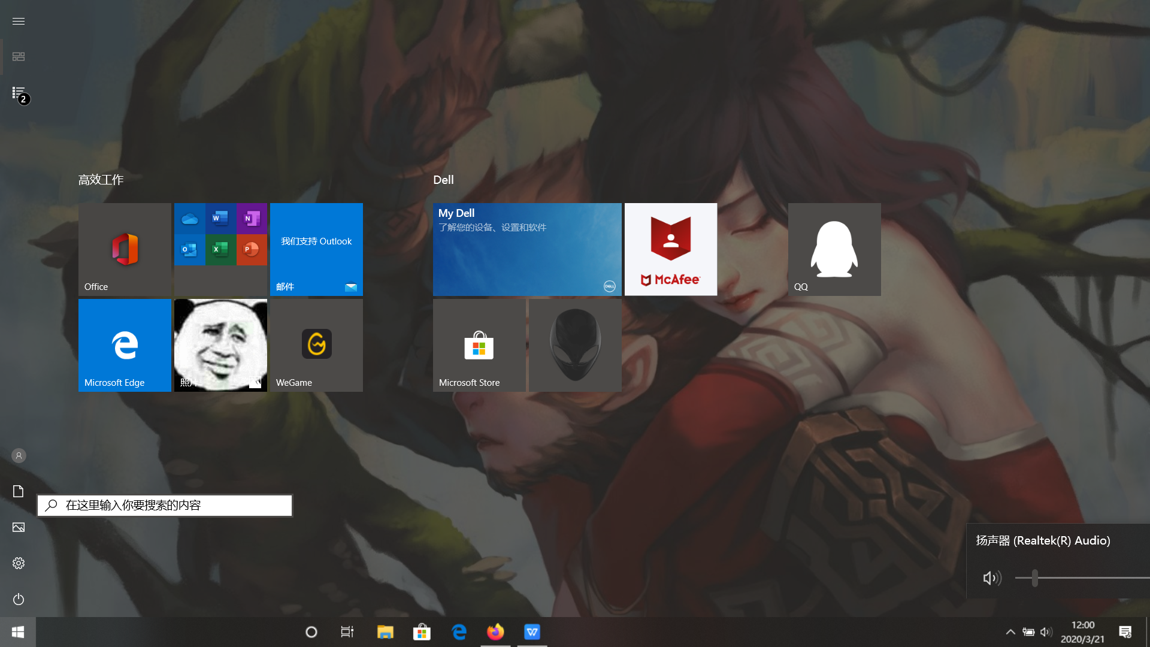The height and width of the screenshot is (647, 1150).
Task: Open the McAfee tile
Action: click(x=671, y=249)
